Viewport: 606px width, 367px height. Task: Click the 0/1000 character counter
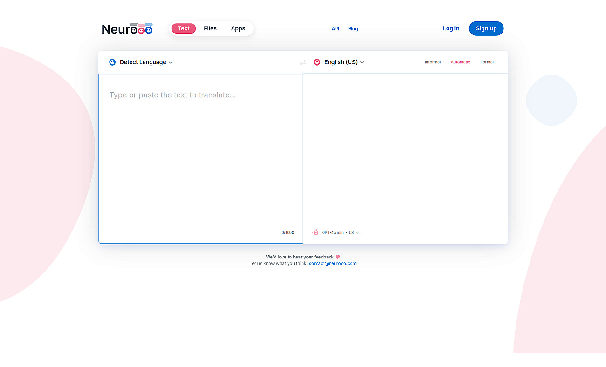(x=288, y=233)
